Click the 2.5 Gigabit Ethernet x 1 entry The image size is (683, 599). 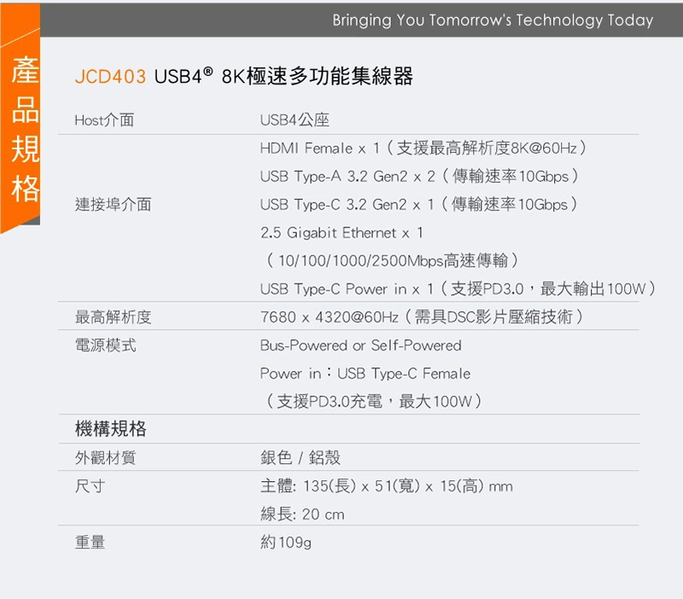click(341, 232)
